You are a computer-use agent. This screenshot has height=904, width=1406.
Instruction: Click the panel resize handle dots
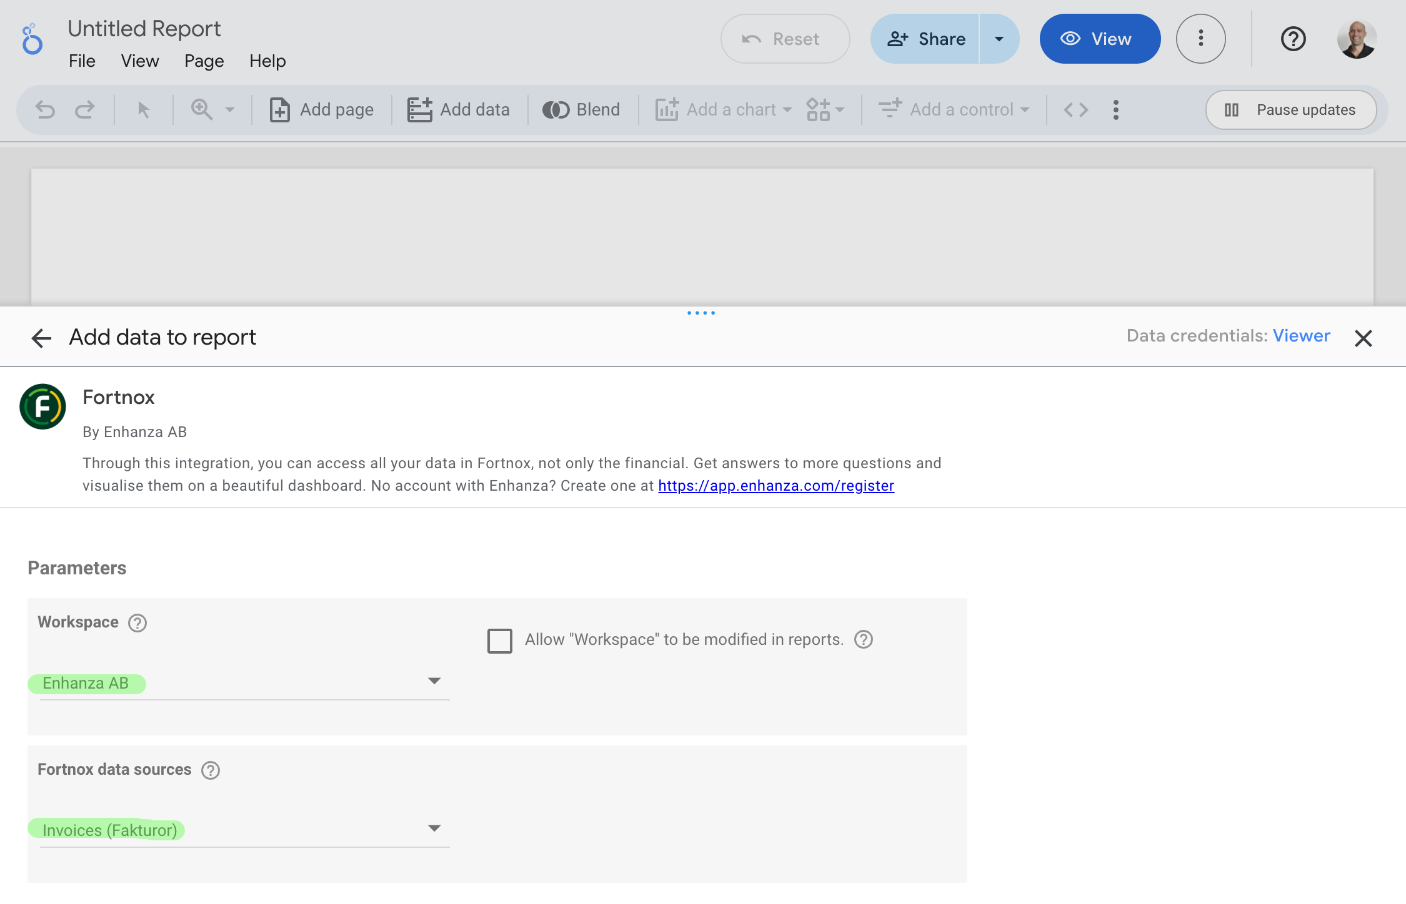pyautogui.click(x=701, y=313)
